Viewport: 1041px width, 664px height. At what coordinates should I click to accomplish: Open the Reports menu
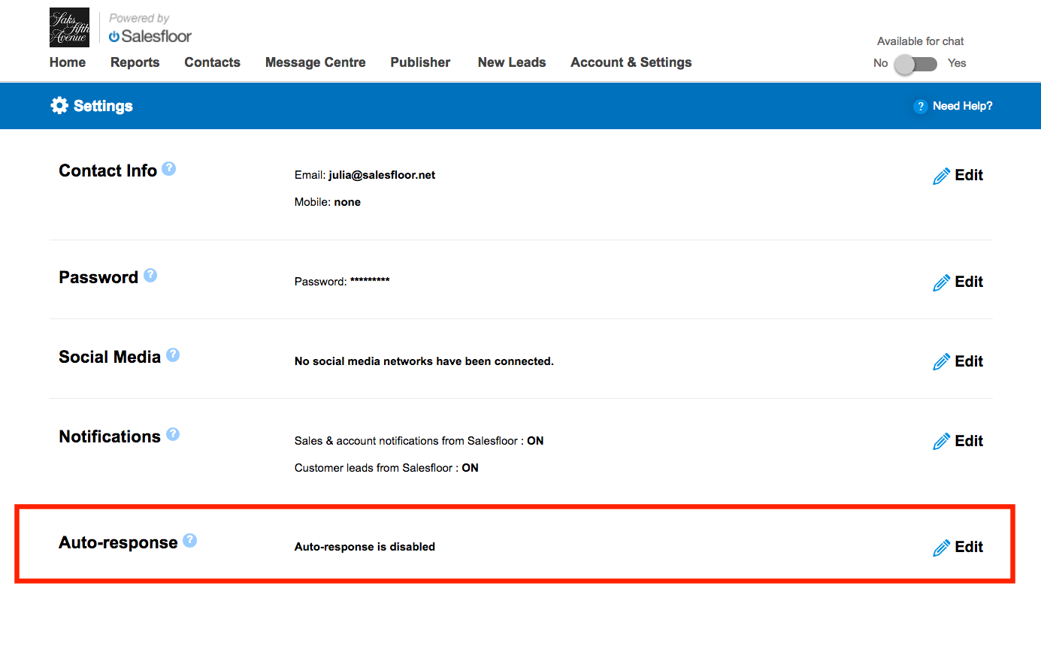135,62
